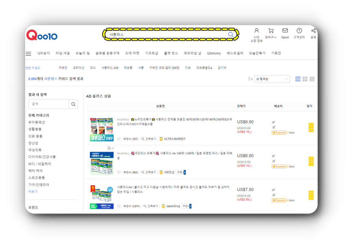Click the 룰렛 찬스 menu

tap(171, 53)
